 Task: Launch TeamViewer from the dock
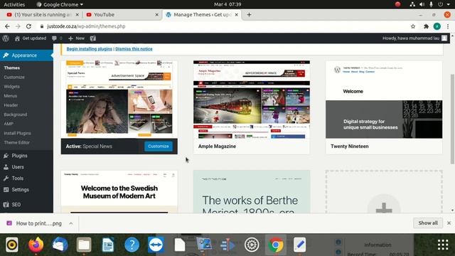click(156, 245)
